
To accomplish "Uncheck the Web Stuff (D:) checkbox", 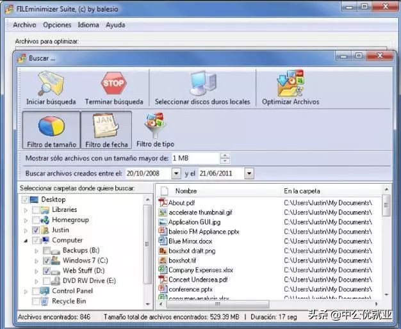I will [47, 271].
